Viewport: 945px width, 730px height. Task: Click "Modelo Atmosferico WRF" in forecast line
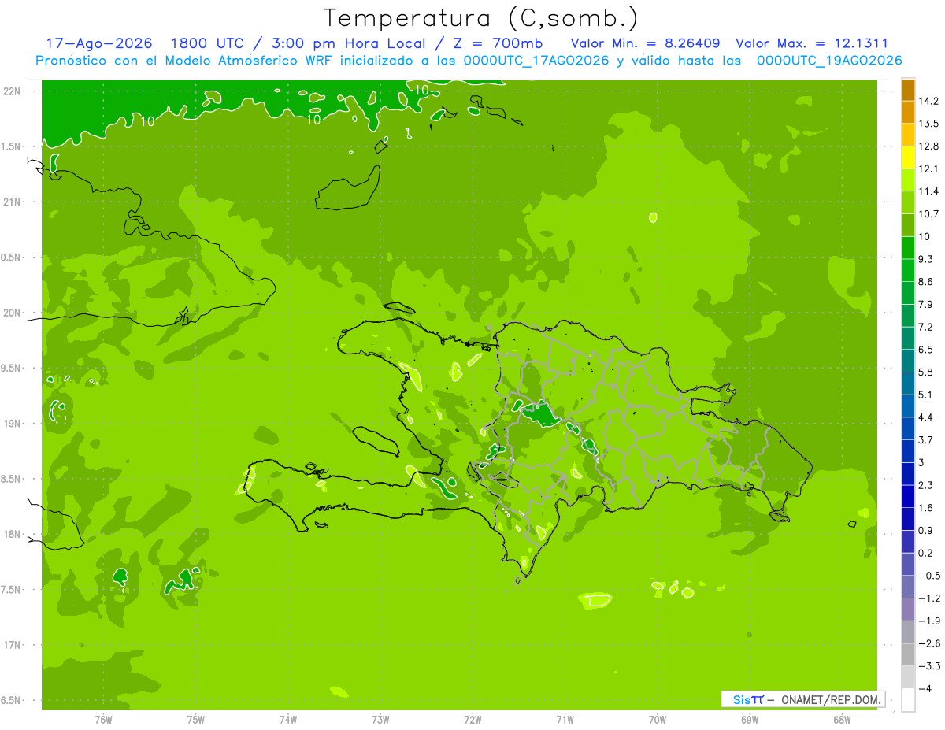pyautogui.click(x=247, y=61)
